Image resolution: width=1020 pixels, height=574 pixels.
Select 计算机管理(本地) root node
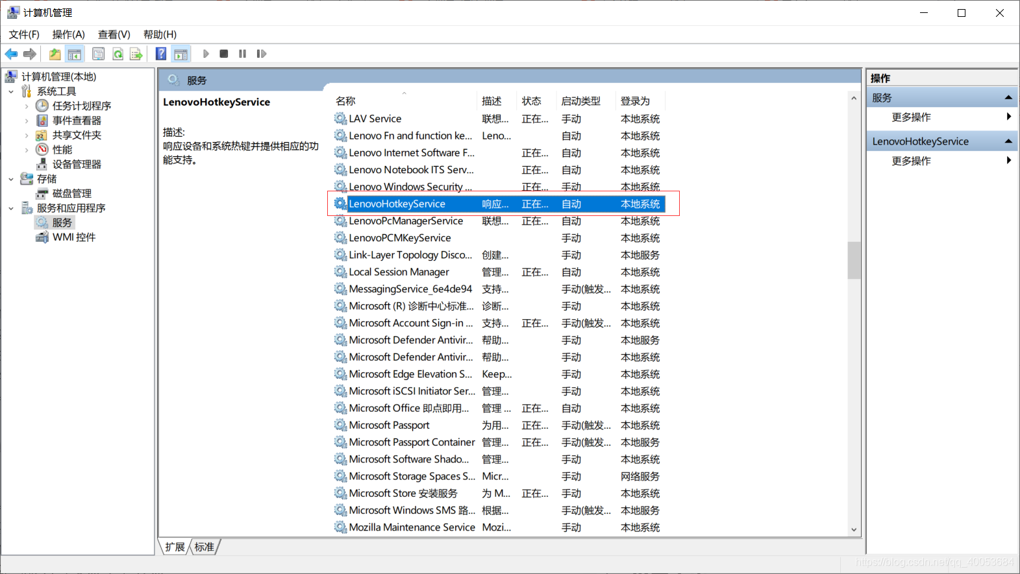pyautogui.click(x=58, y=77)
